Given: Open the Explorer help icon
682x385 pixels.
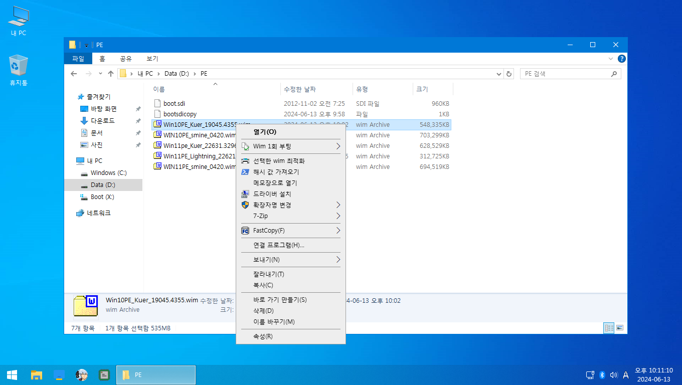Looking at the screenshot, I should pyautogui.click(x=622, y=59).
